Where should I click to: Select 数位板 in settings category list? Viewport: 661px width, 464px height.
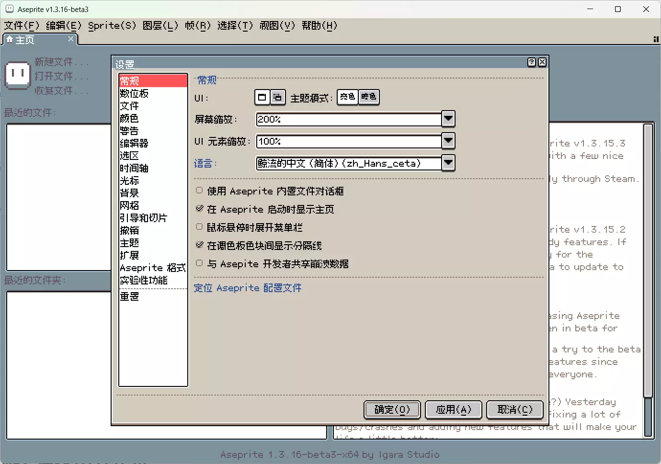(x=153, y=93)
